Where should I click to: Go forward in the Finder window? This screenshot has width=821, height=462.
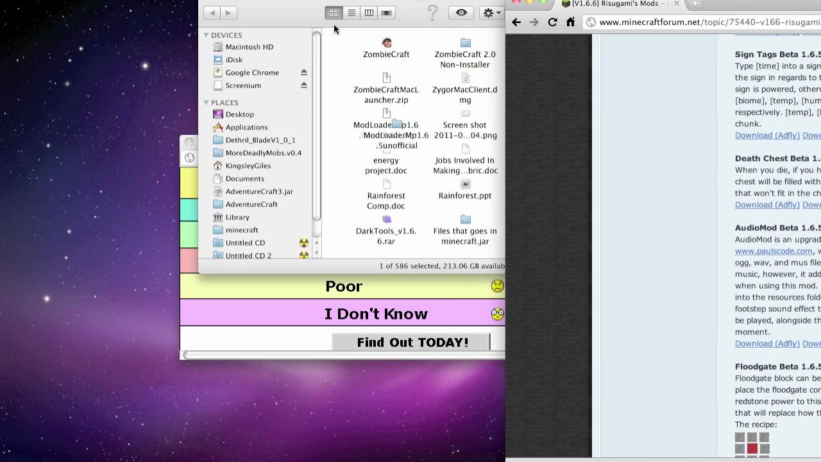coord(228,13)
